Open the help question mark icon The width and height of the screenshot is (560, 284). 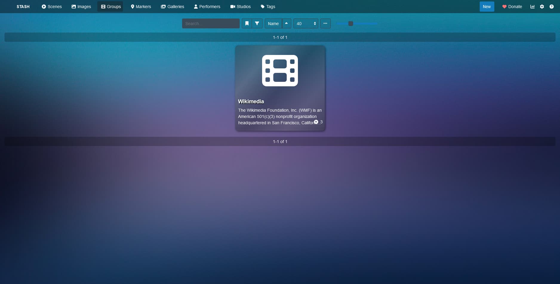point(552,7)
